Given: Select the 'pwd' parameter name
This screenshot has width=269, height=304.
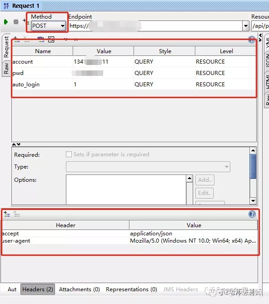Looking at the screenshot, I should (18, 73).
